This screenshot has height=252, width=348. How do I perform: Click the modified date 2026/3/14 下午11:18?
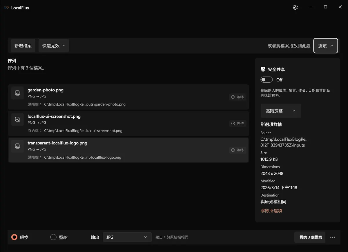coord(279,188)
